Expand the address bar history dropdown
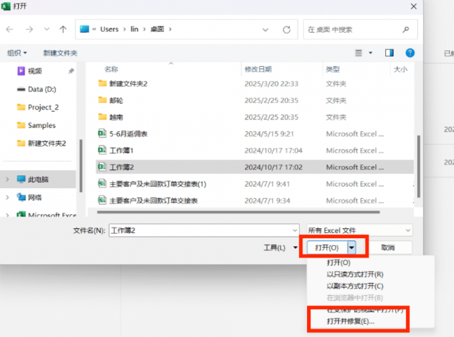Screen dimensions: 454x337 (x=265, y=29)
